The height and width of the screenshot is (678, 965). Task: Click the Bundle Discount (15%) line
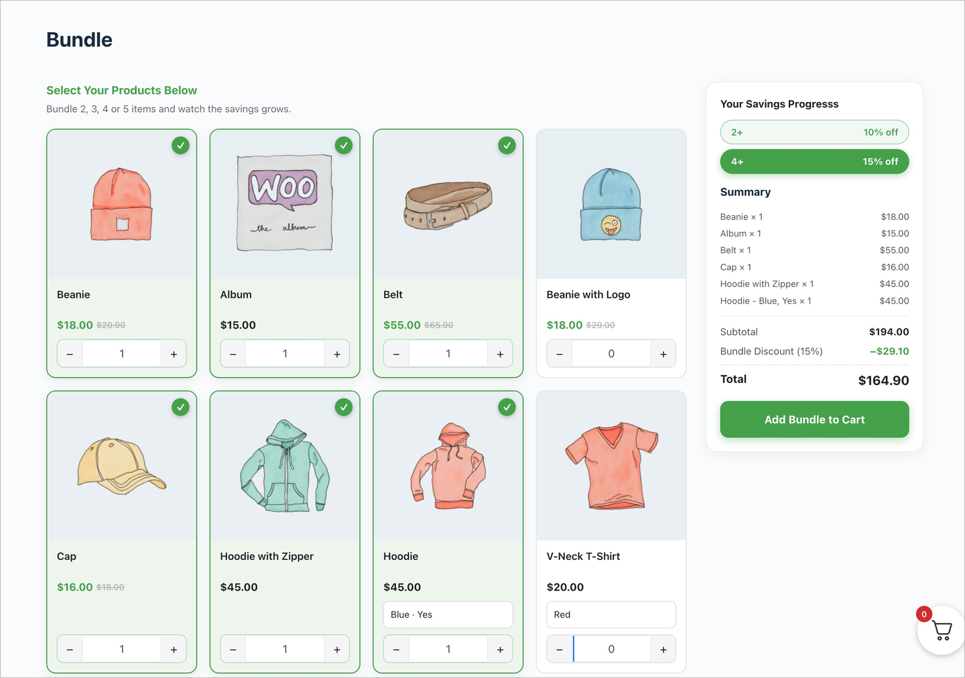(x=814, y=351)
